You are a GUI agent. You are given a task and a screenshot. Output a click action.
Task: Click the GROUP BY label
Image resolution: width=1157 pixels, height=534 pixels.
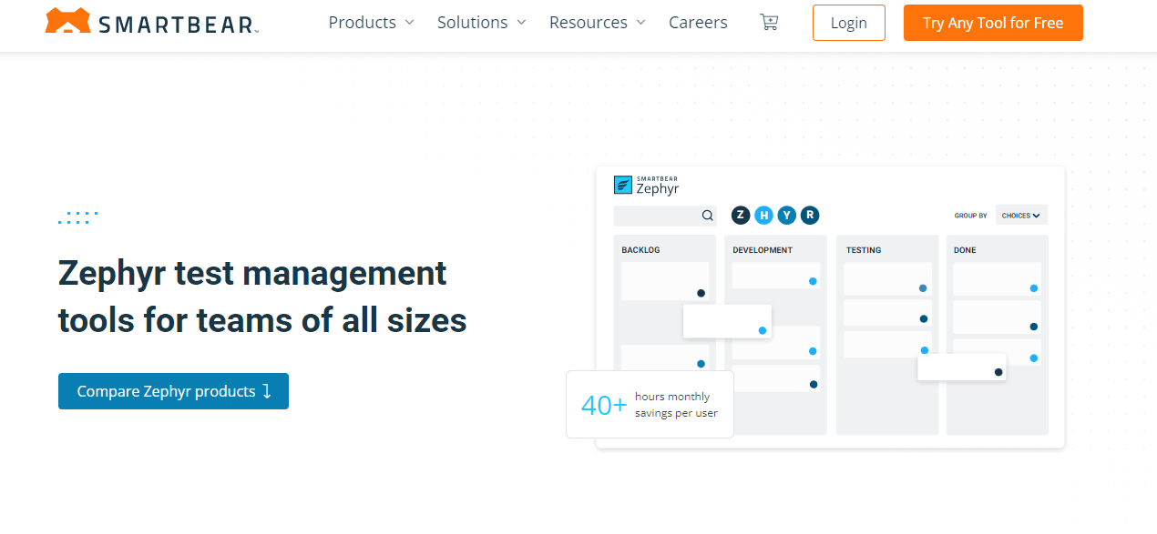[970, 216]
